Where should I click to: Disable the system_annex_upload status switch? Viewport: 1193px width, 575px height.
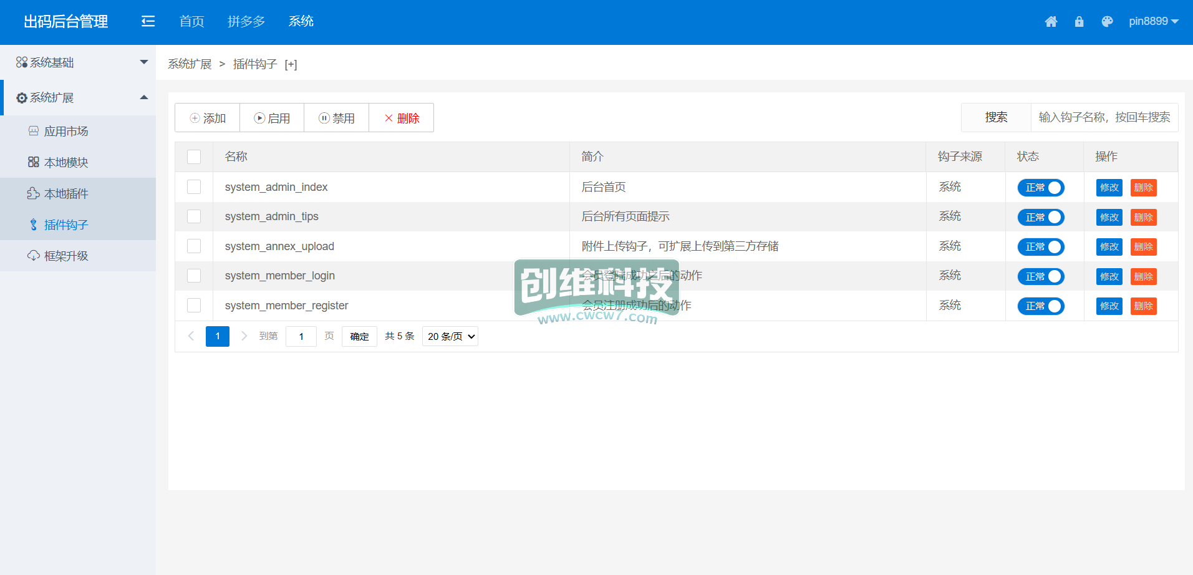tap(1041, 247)
